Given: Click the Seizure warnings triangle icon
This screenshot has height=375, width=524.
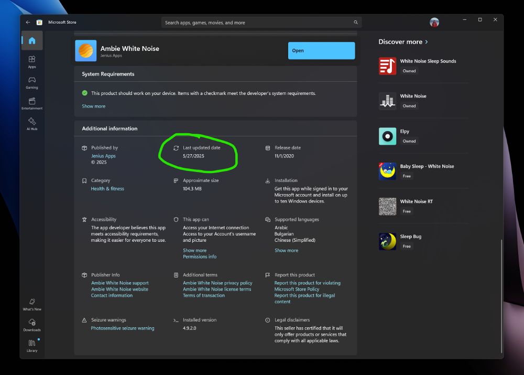Looking at the screenshot, I should (x=84, y=320).
